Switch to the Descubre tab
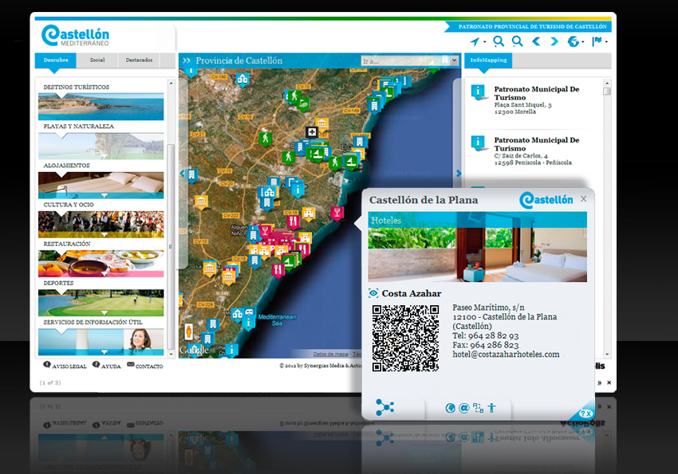The image size is (678, 474). pos(56,61)
